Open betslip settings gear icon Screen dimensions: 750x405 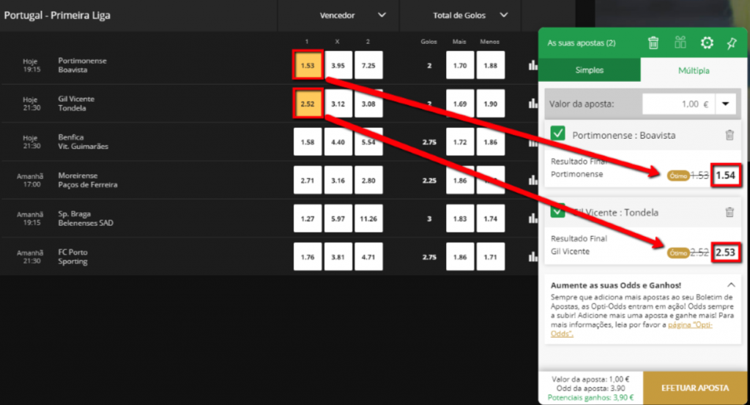707,43
